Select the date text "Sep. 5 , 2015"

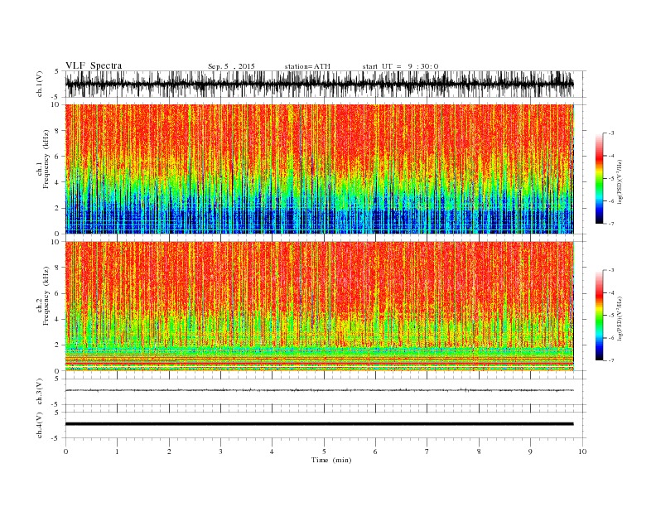point(231,66)
